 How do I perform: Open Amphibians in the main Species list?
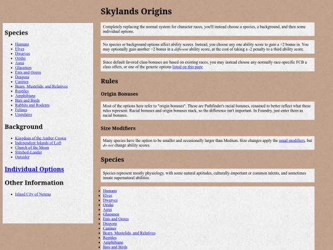(113, 243)
